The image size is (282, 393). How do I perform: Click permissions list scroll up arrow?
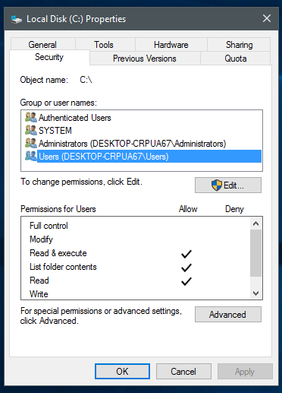point(255,223)
